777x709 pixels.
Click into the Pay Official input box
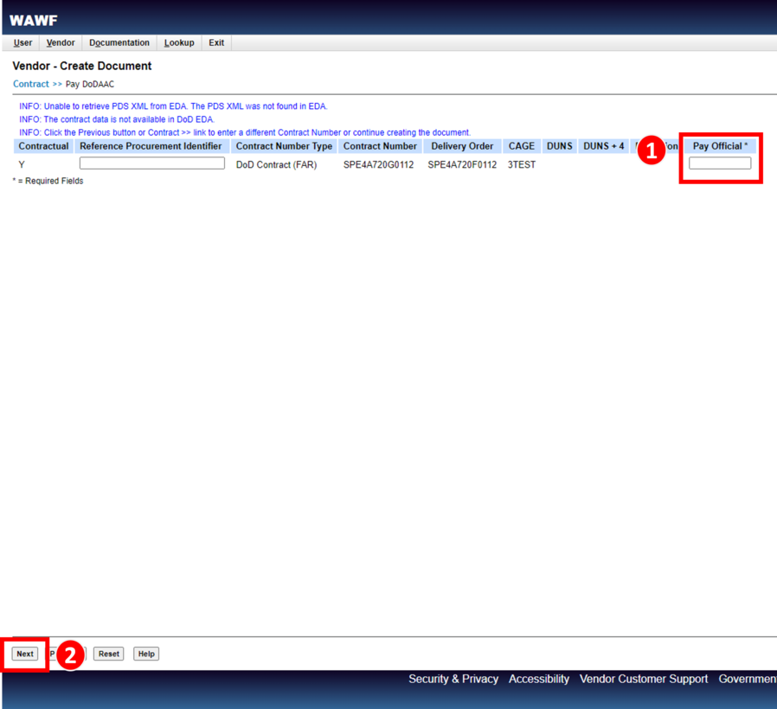pos(720,163)
